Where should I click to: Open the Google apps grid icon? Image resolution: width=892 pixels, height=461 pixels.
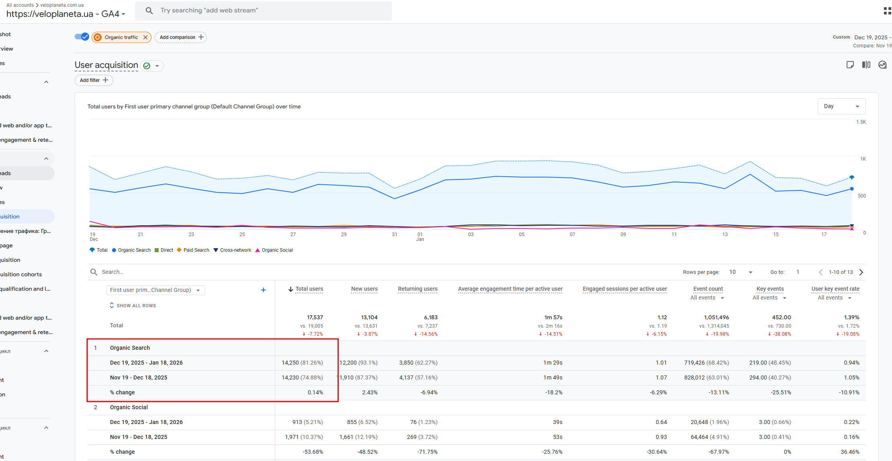click(887, 11)
